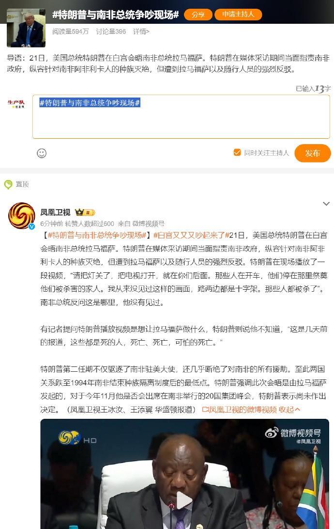Expand the post options chevron menu

point(326,204)
